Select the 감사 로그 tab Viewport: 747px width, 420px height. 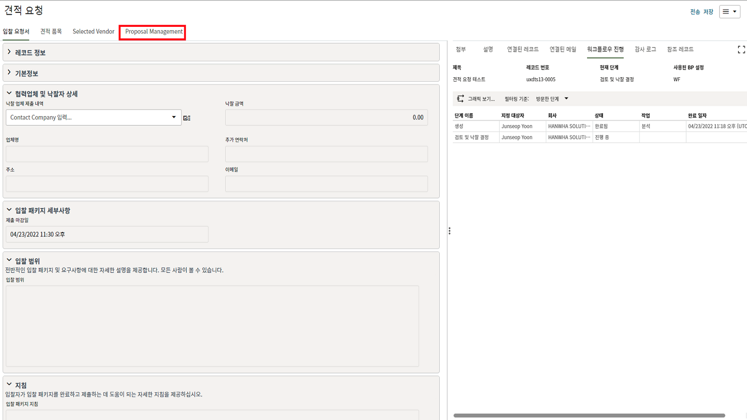click(x=645, y=49)
